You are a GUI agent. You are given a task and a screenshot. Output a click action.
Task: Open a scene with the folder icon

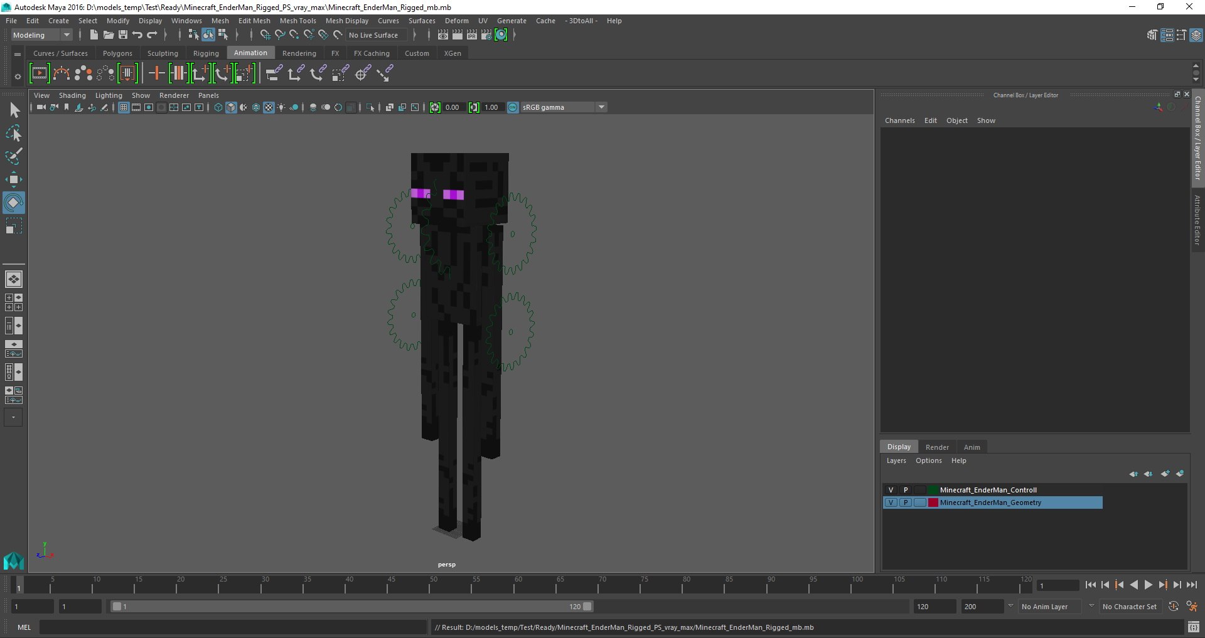coord(108,35)
